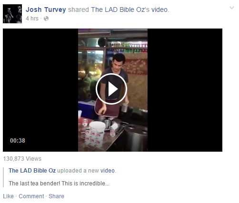239x203 pixels.
Task: Click the black letterbox left of video
Action: coord(40,90)
